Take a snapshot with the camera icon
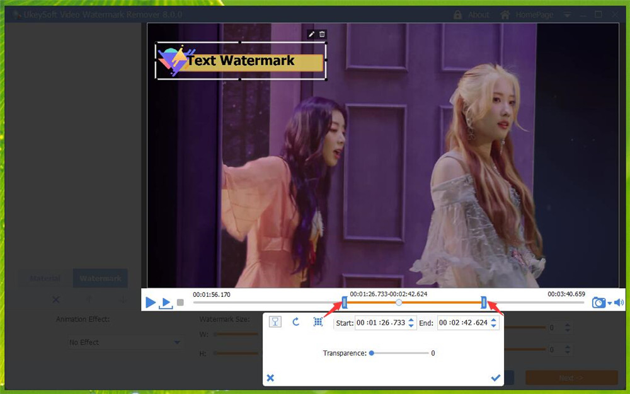Viewport: 630px width, 394px height. click(x=599, y=303)
